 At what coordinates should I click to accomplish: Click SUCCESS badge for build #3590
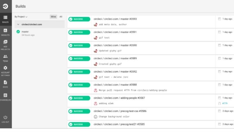click(x=79, y=45)
